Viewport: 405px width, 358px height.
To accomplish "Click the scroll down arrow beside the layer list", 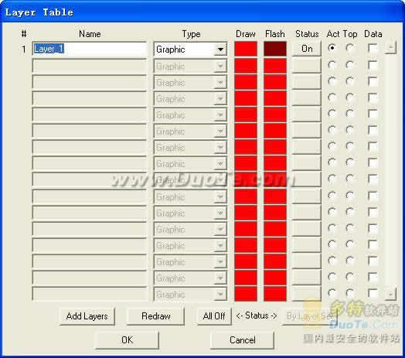I will 390,294.
